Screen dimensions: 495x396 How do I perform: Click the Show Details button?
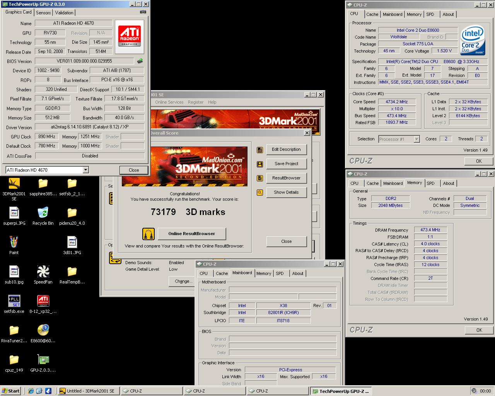coord(286,192)
